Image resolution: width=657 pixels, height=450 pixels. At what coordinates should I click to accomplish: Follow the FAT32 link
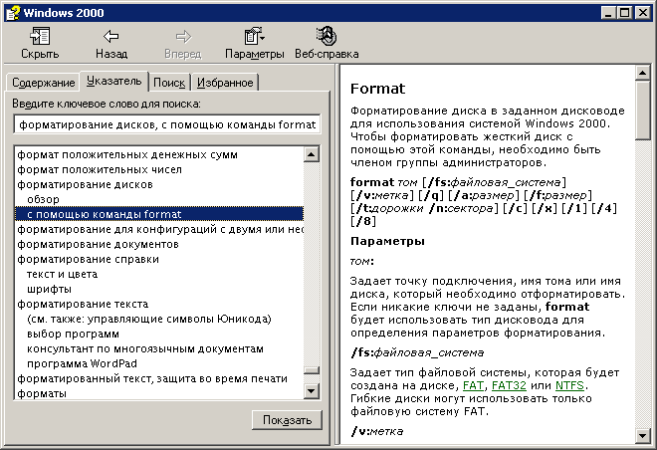(x=509, y=385)
